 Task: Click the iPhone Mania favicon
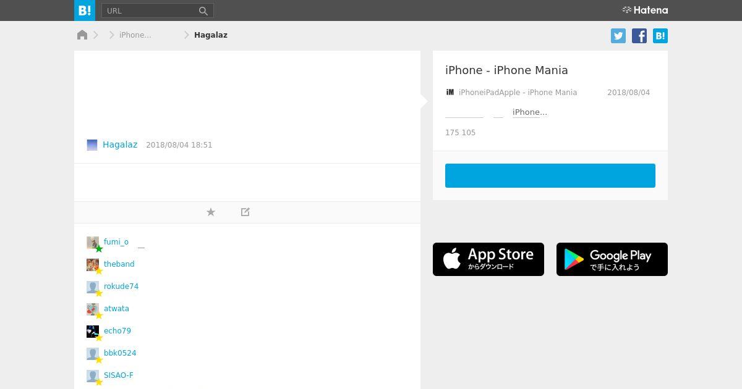pyautogui.click(x=450, y=92)
